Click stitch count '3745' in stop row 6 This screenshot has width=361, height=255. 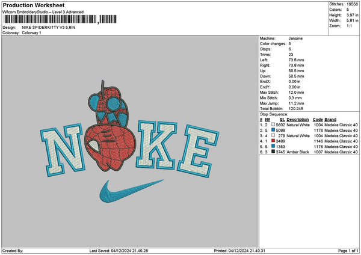click(x=280, y=152)
